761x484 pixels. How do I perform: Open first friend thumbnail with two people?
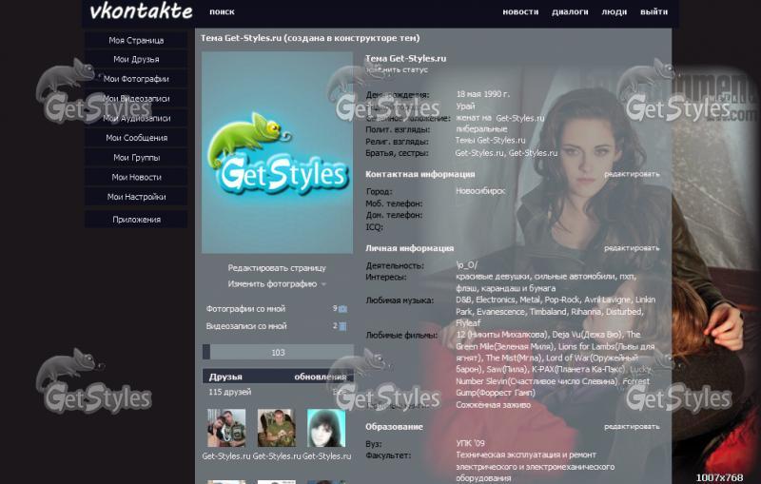[x=226, y=428]
